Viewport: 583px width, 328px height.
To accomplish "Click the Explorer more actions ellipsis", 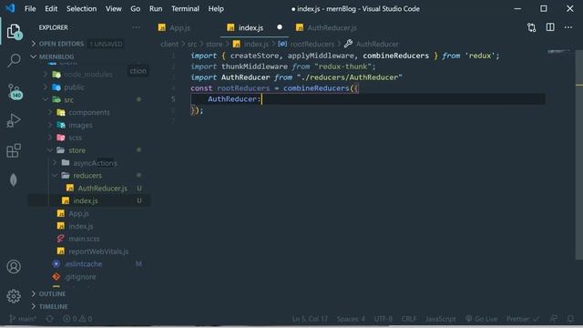I will pyautogui.click(x=136, y=27).
